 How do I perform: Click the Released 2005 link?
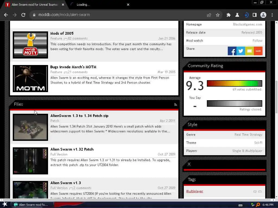pyautogui.click(x=252, y=32)
